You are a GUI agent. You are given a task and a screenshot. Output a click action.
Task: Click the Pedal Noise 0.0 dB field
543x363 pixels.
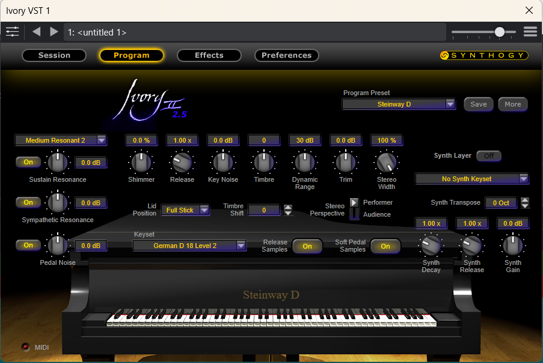click(x=91, y=246)
